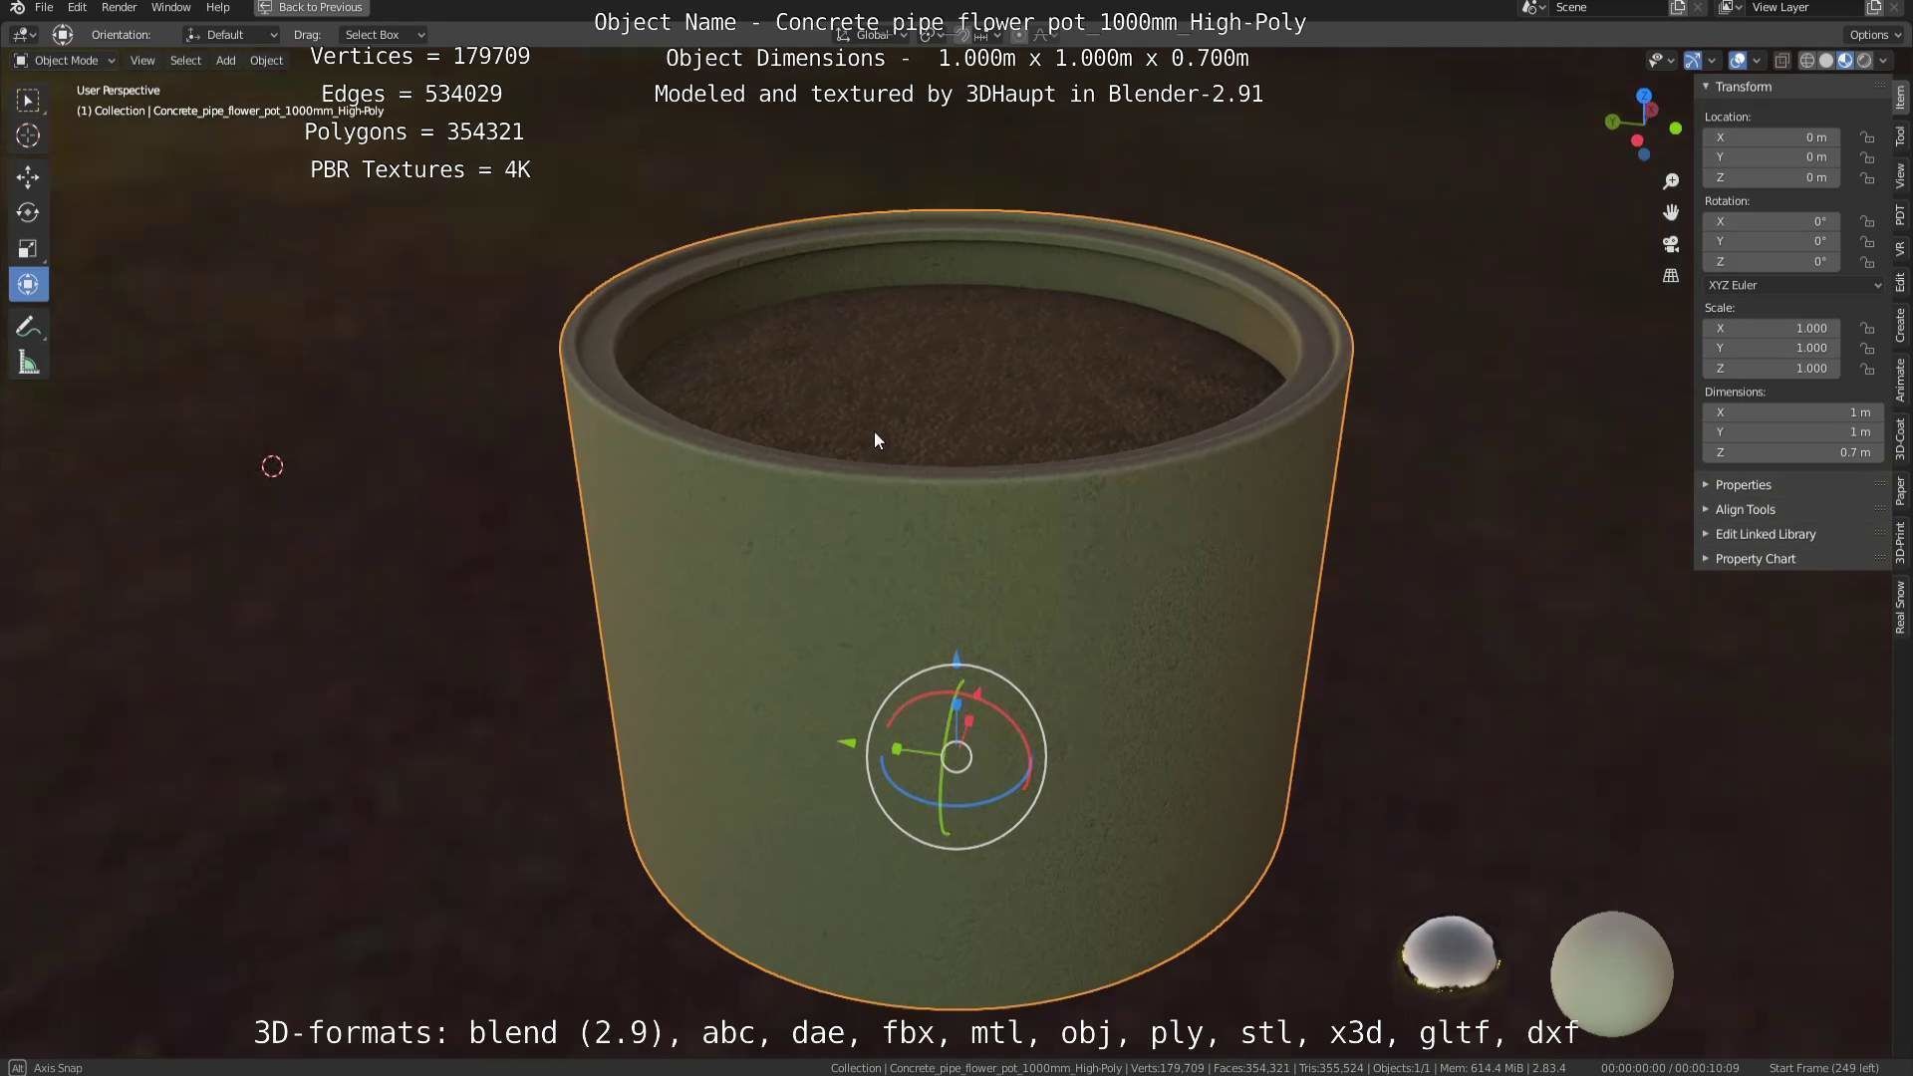This screenshot has height=1076, width=1913.
Task: Open XYZ Euler rotation mode dropdown
Action: (1793, 285)
